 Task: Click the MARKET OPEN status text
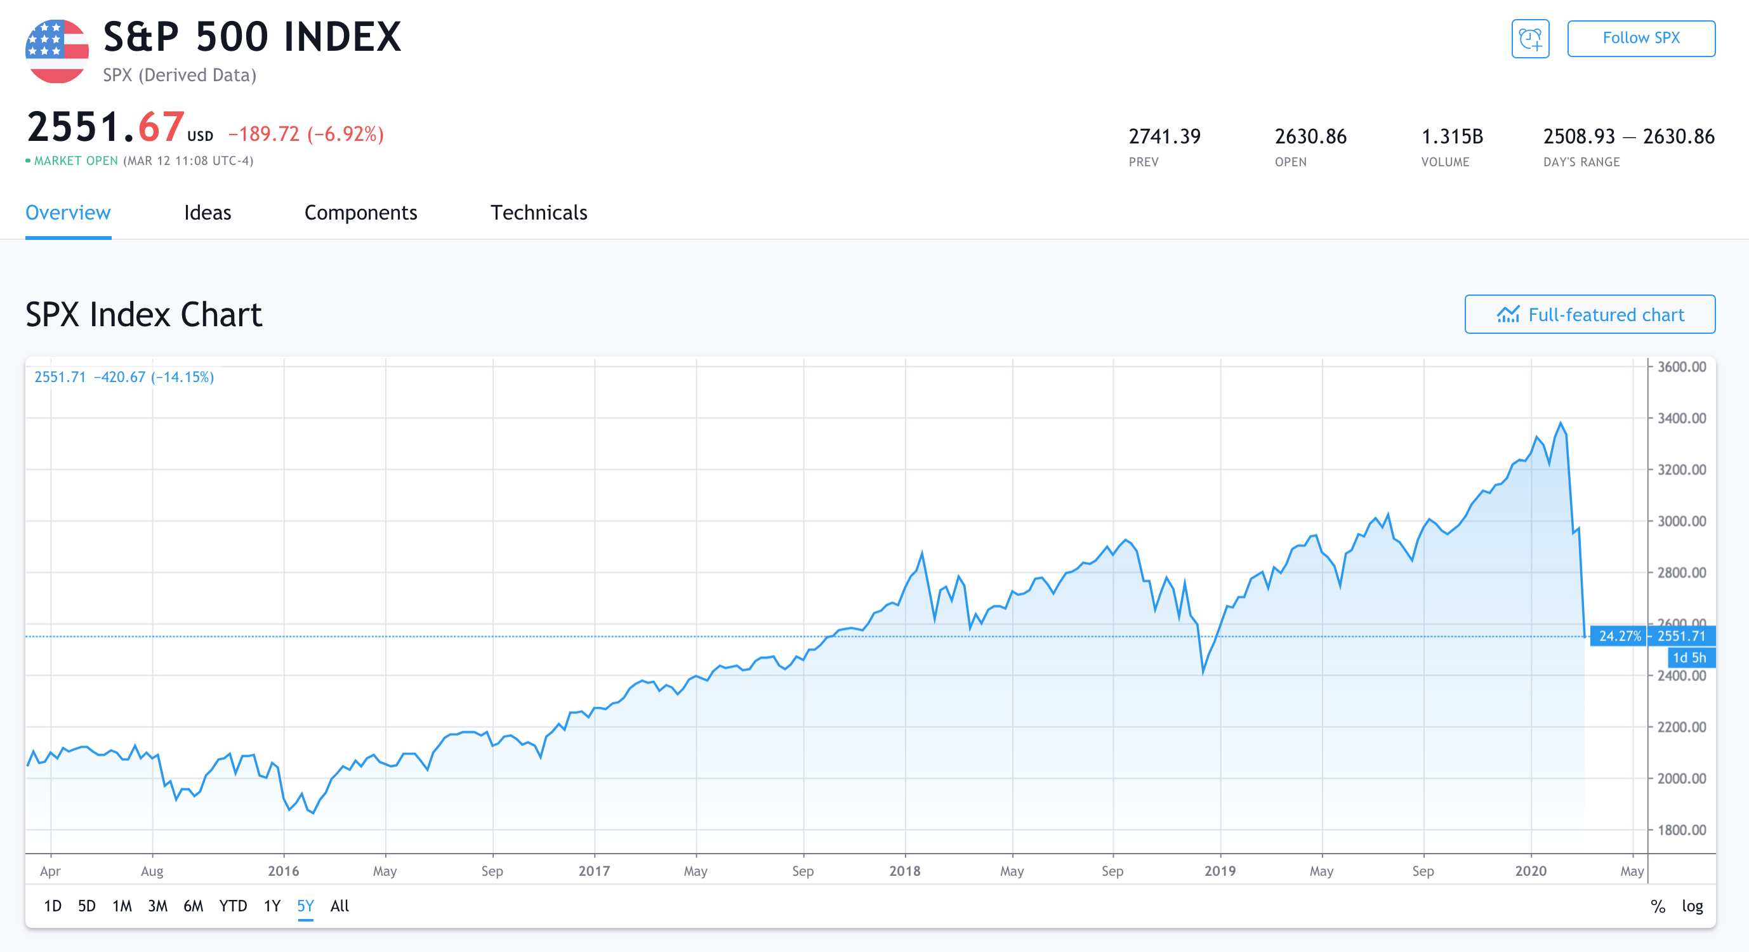tap(76, 161)
